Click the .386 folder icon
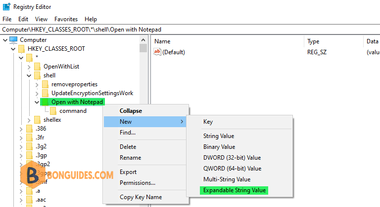Image resolution: width=380 pixels, height=207 pixels. 29,129
